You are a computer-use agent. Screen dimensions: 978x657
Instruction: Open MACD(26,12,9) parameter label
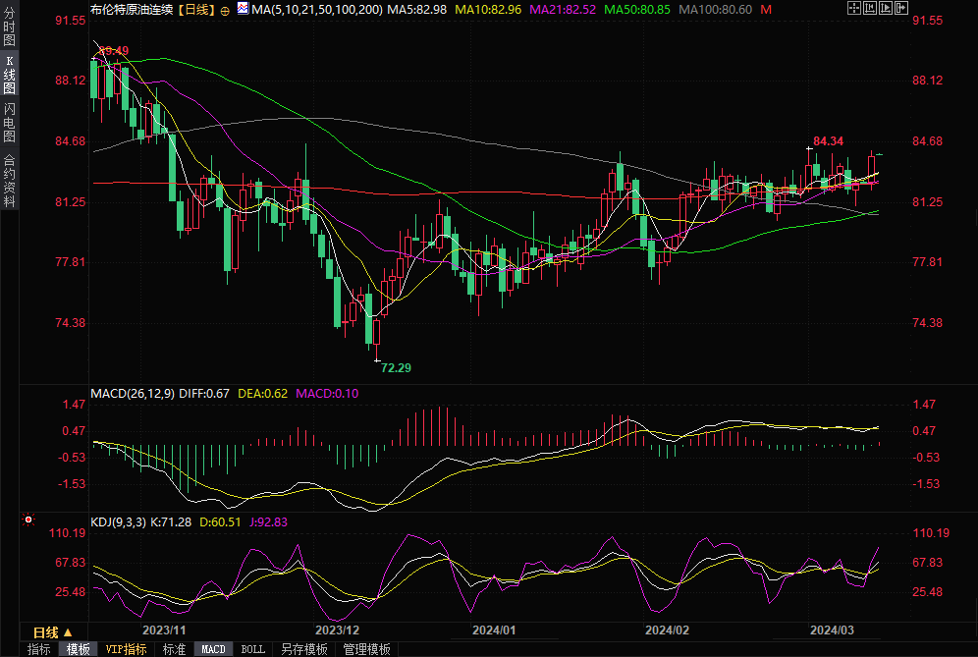[x=132, y=394]
